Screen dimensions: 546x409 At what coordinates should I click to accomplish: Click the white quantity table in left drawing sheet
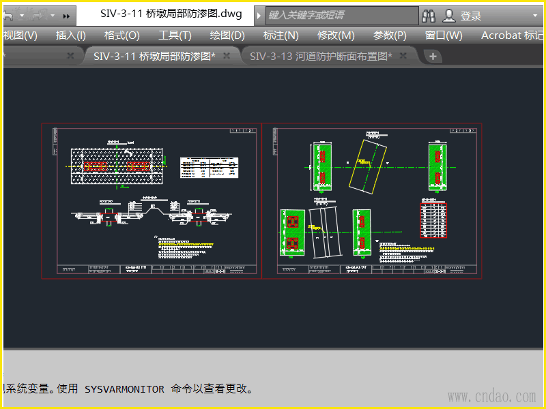[209, 168]
